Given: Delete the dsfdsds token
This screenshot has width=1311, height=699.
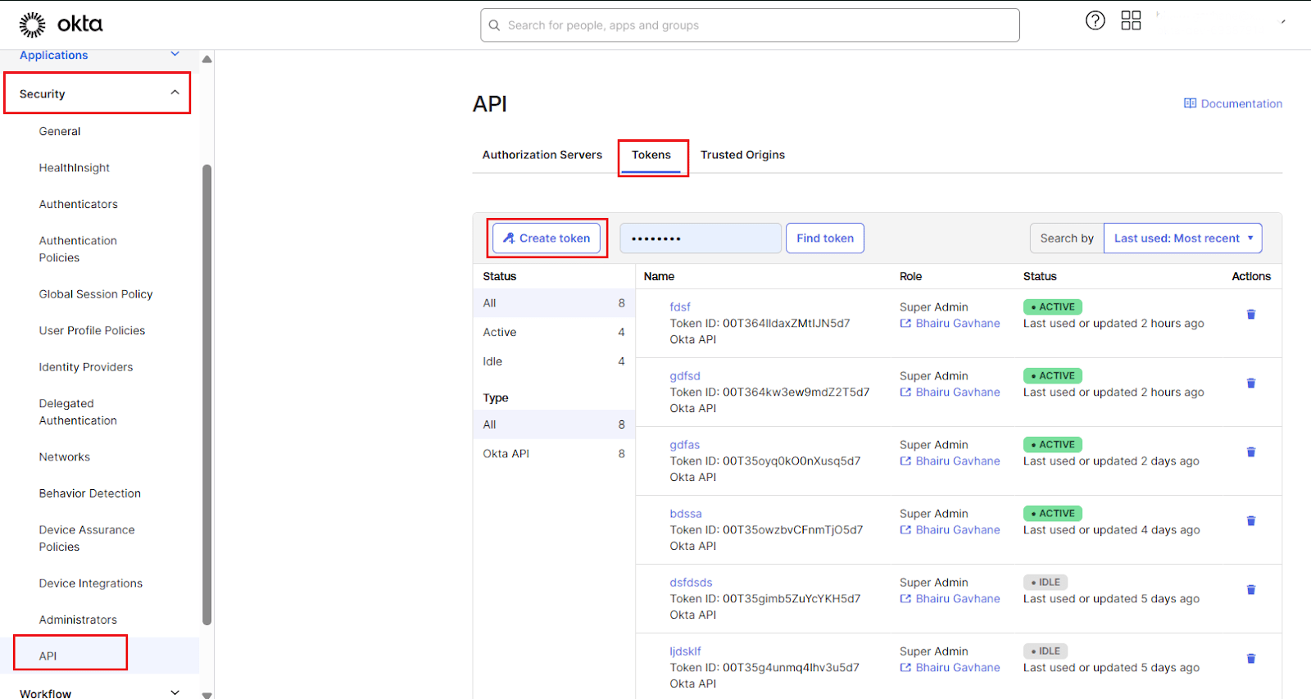Looking at the screenshot, I should coord(1250,590).
